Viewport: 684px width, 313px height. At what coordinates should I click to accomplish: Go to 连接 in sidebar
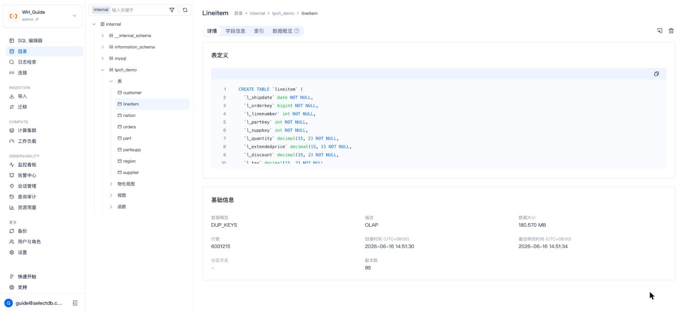click(x=44, y=73)
